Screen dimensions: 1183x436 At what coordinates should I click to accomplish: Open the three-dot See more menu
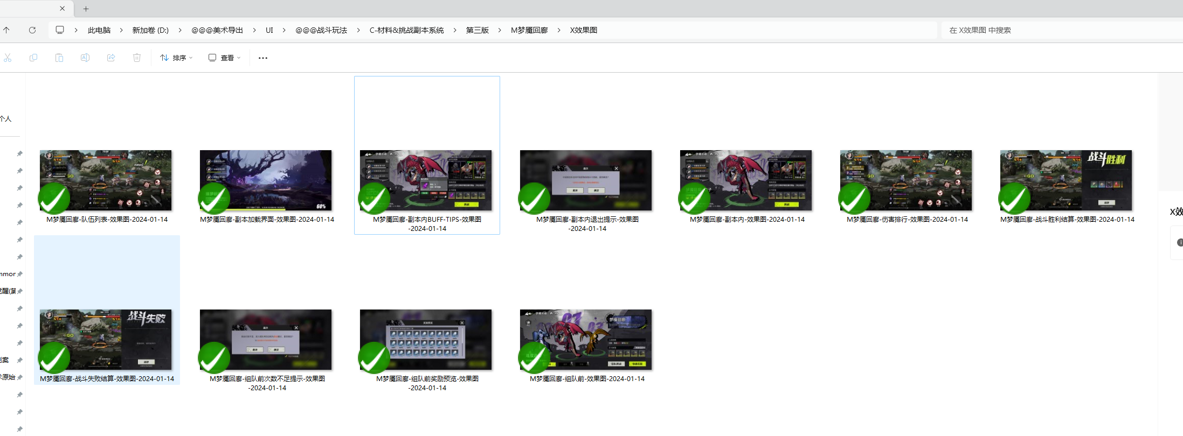(x=263, y=58)
